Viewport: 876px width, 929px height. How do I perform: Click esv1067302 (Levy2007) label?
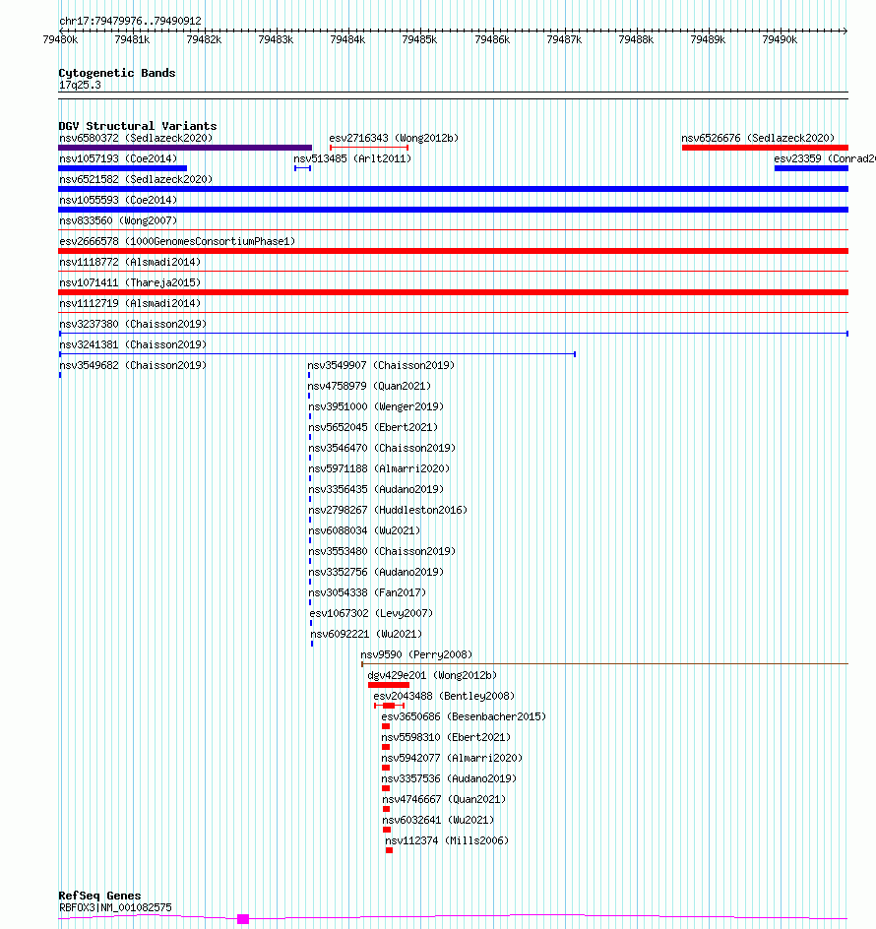(x=371, y=614)
